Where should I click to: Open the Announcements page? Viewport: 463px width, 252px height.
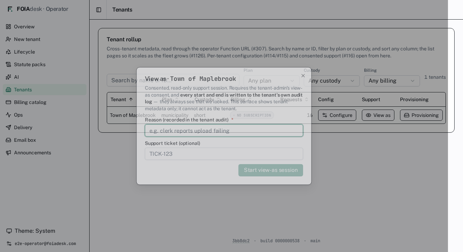[44, 153]
